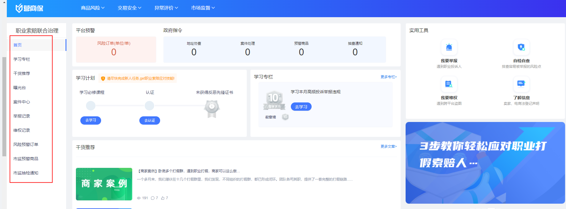This screenshot has height=209, width=566.
Task: Open the 自检自查 shield icon
Action: [521, 47]
